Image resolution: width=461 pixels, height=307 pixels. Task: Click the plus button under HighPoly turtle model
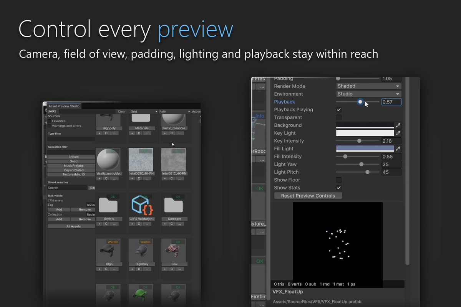133,269
